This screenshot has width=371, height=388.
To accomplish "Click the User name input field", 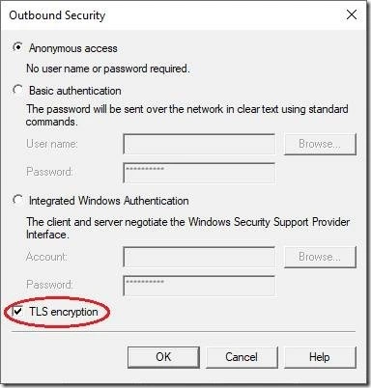I will [199, 144].
